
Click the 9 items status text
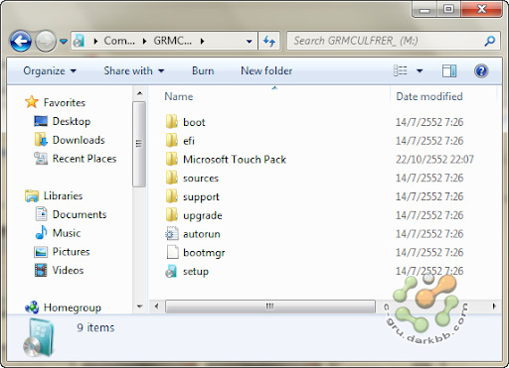[x=95, y=327]
